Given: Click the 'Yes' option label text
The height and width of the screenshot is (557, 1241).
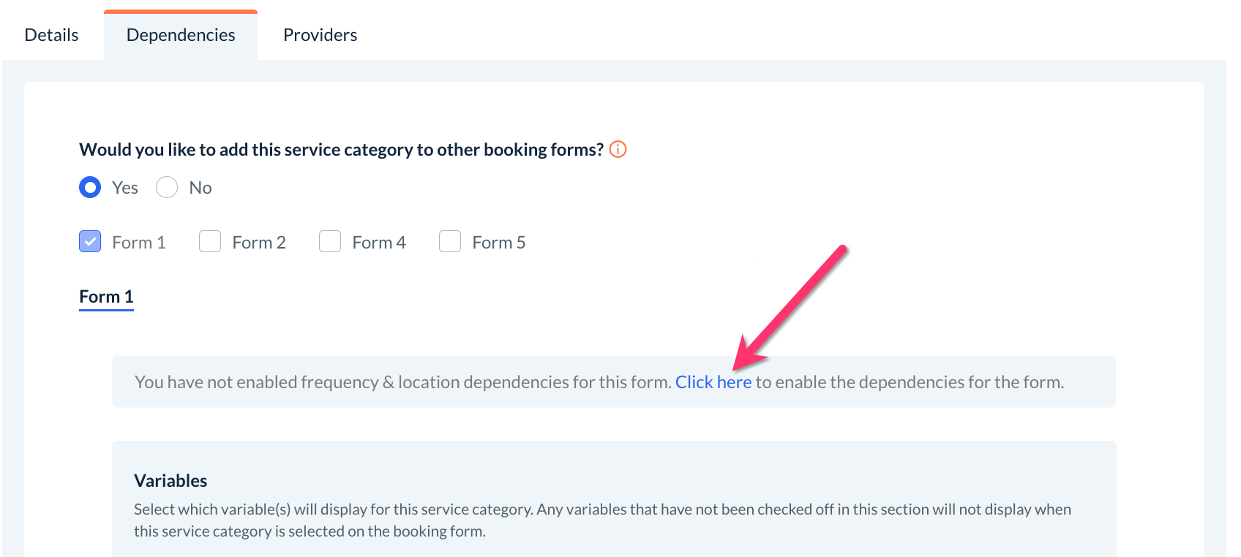Looking at the screenshot, I should [125, 188].
